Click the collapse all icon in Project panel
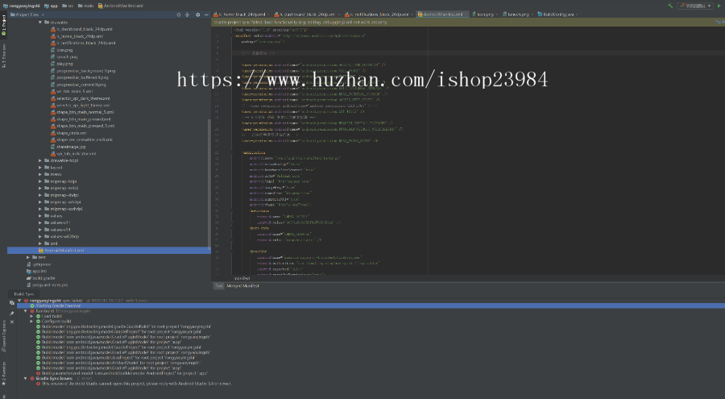This screenshot has width=725, height=399. (187, 15)
